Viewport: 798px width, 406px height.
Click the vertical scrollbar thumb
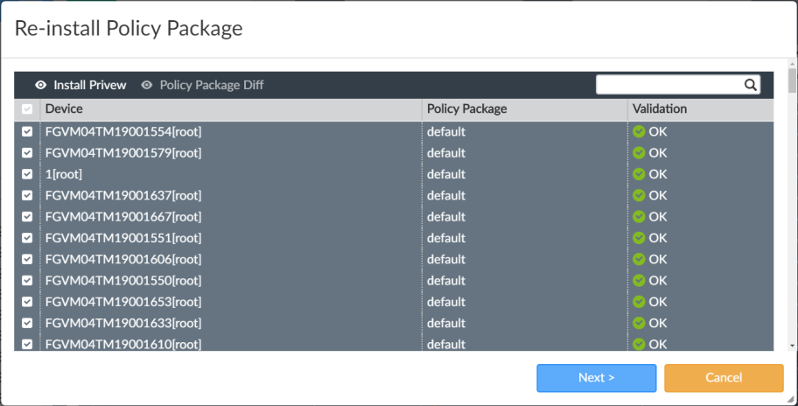click(x=792, y=80)
